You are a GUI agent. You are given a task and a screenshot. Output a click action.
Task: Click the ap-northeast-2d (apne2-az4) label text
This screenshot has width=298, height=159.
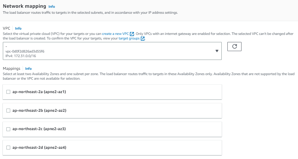pyautogui.click(x=39, y=147)
